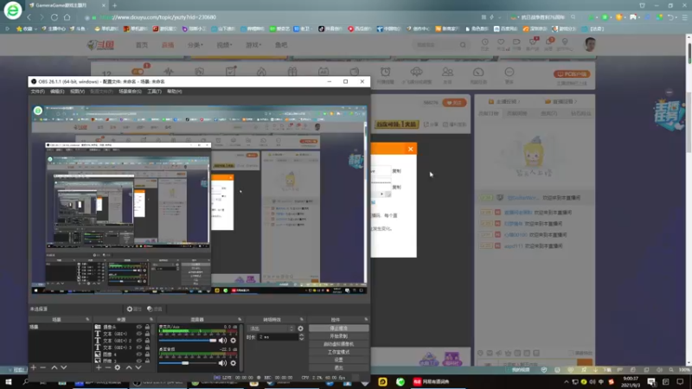
Task: Open the 淡出 scene transition dropdown
Action: (271, 328)
